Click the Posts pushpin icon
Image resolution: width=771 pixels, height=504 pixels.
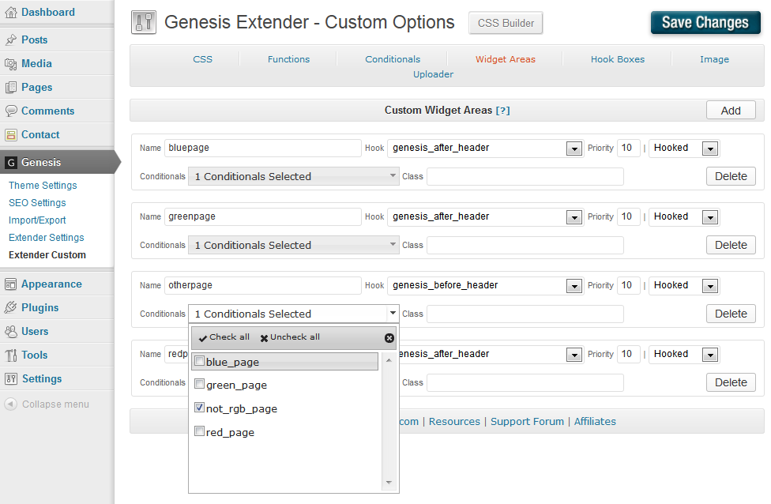[x=11, y=39]
